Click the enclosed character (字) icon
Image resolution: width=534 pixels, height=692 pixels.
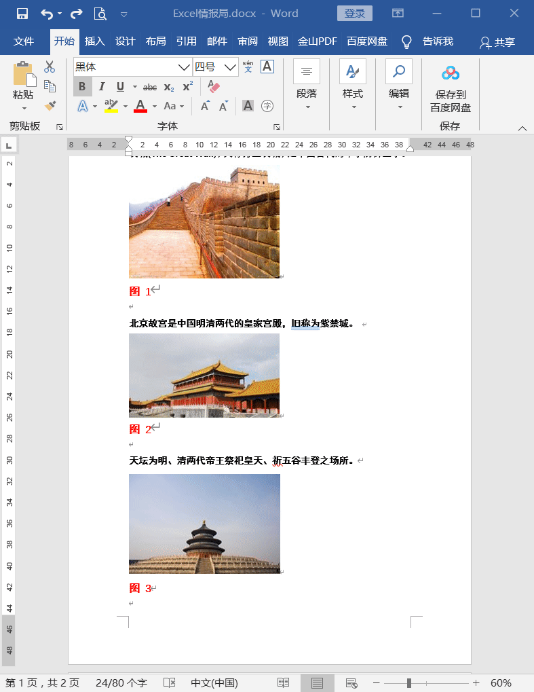point(267,106)
